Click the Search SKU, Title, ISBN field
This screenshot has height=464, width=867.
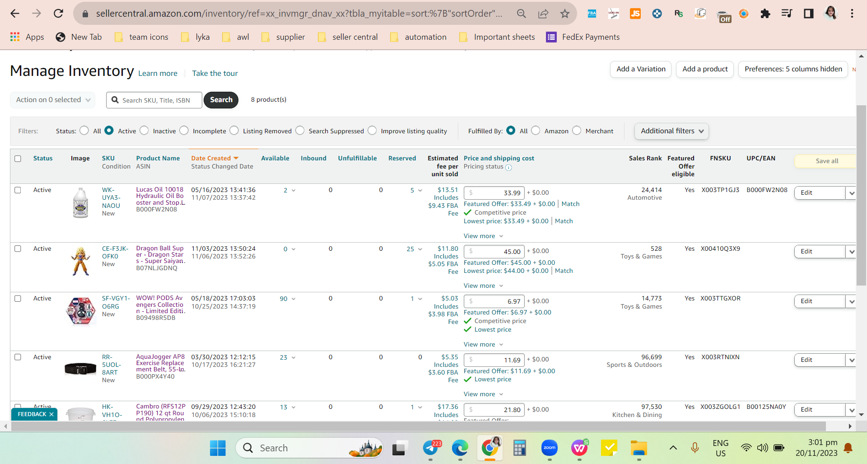tap(154, 100)
